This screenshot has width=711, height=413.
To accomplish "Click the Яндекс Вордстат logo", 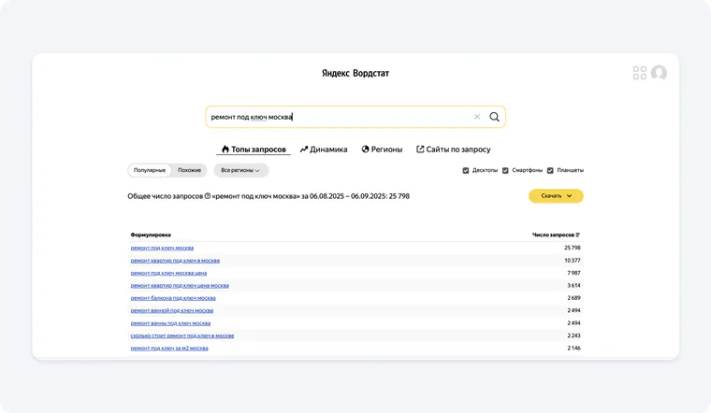I will (x=355, y=74).
